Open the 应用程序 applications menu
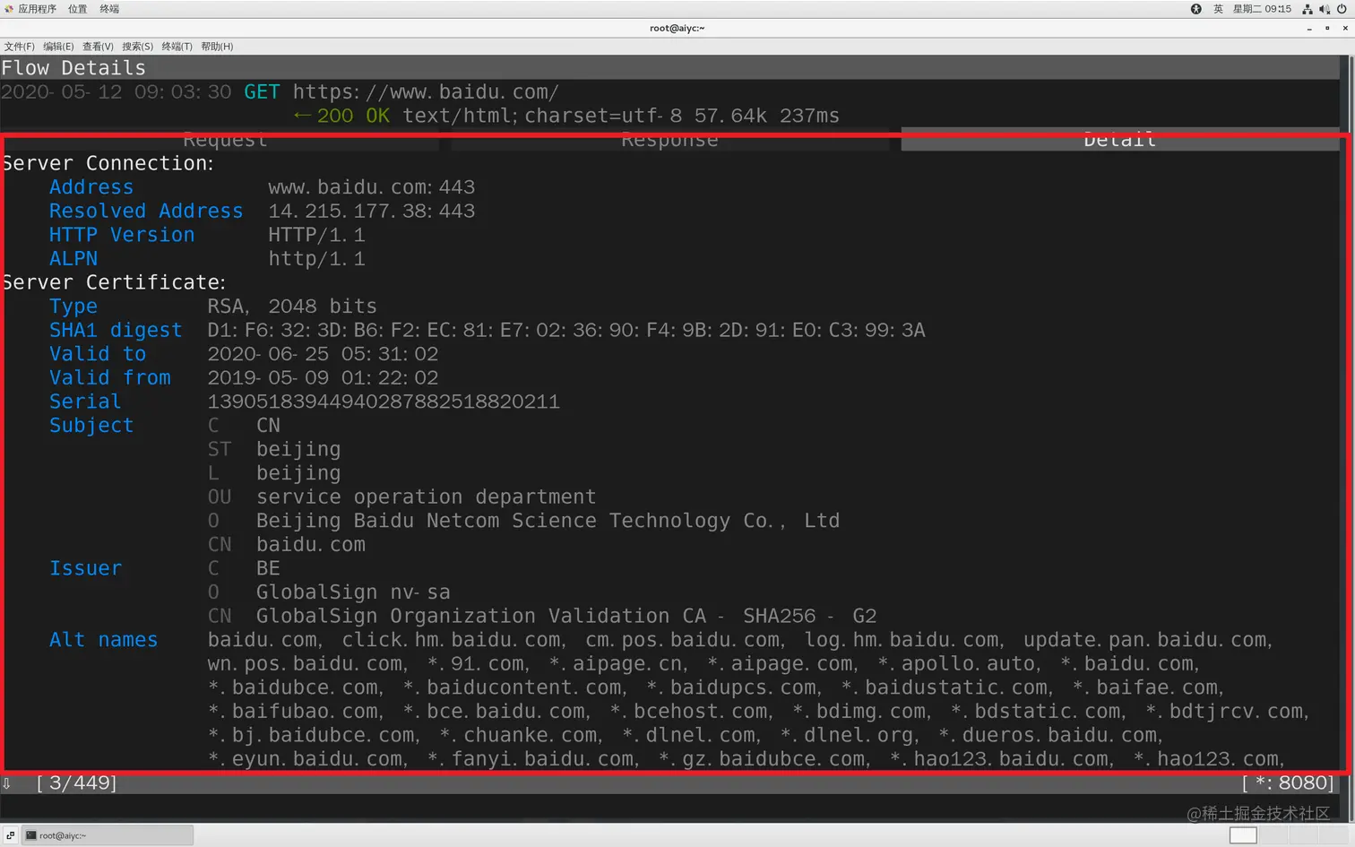The image size is (1355, 847). pos(30,9)
